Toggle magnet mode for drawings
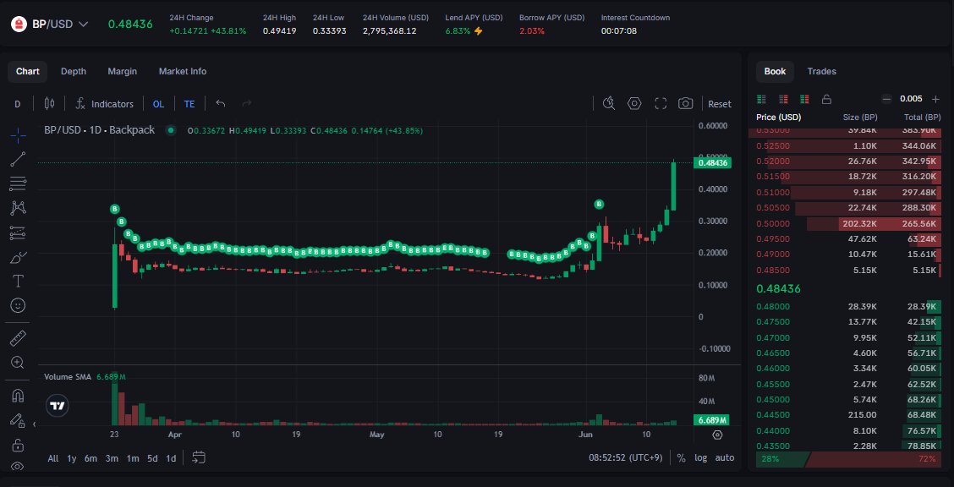This screenshot has width=954, height=487. point(19,396)
